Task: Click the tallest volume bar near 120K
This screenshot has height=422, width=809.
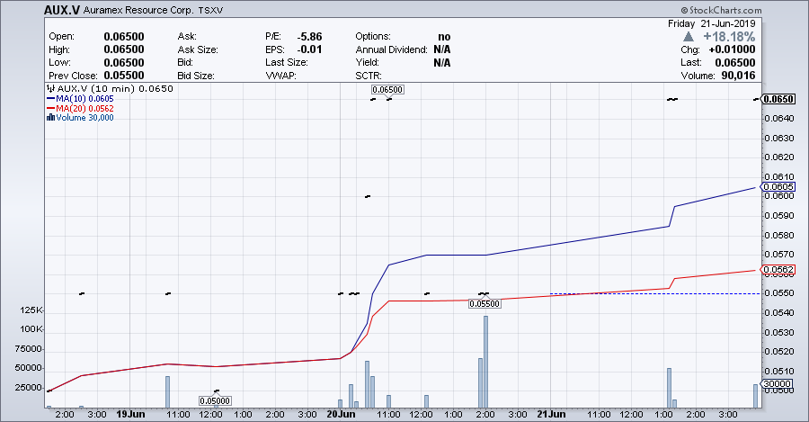Action: (x=485, y=362)
